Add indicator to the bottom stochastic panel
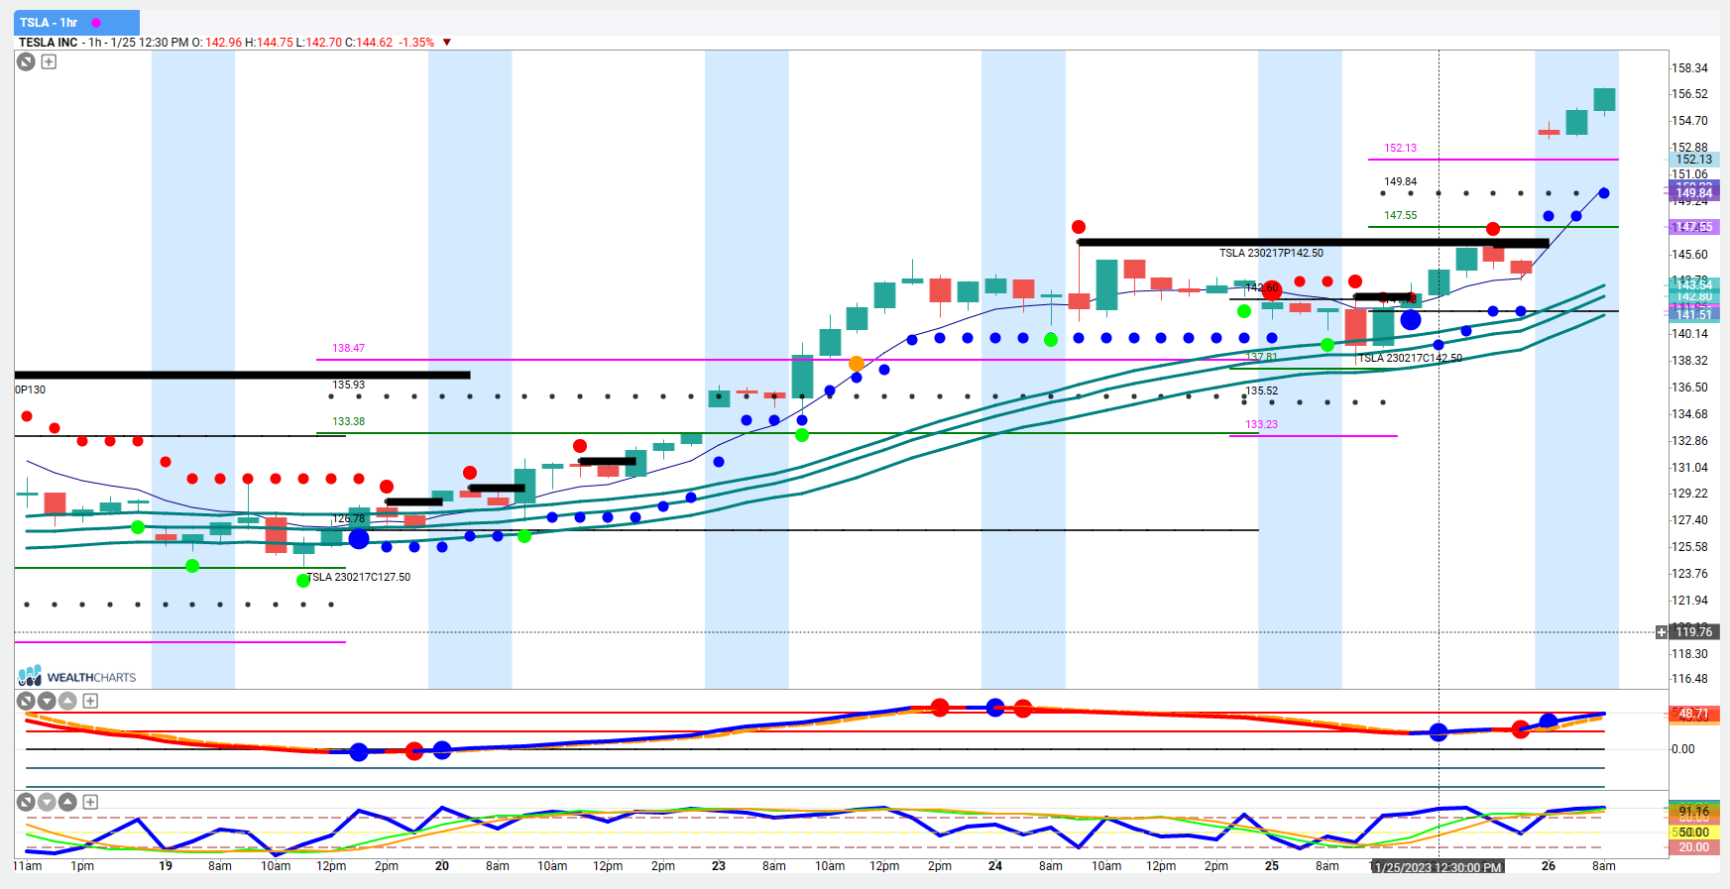The height and width of the screenshot is (889, 1730). point(90,802)
